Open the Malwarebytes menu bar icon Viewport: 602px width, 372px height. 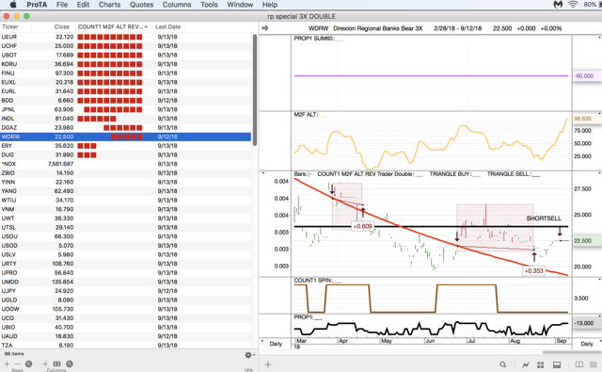tap(558, 5)
